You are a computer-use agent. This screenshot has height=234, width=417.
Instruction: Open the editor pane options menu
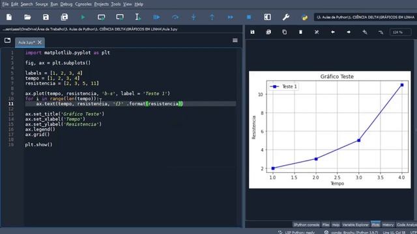[x=235, y=40]
